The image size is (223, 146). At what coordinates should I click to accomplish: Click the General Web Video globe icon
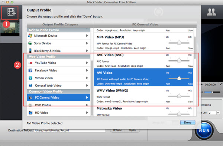30,86
